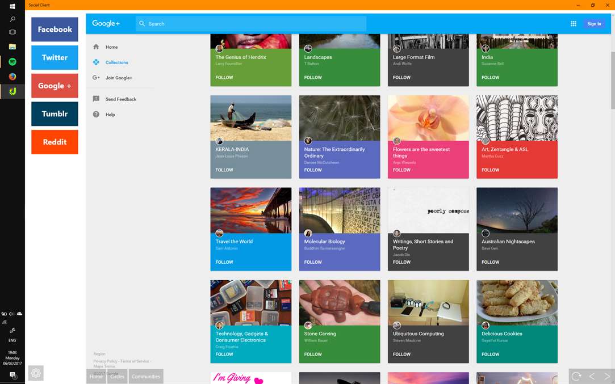The height and width of the screenshot is (384, 615).
Task: Select Home in the Google+ navigation
Action: click(111, 47)
